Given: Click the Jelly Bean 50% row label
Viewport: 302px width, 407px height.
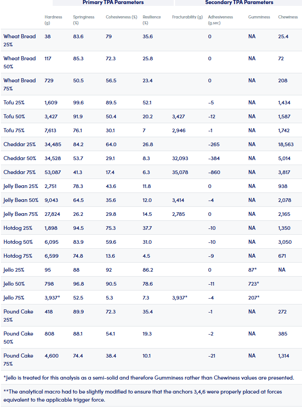Looking at the screenshot, I should [21, 200].
